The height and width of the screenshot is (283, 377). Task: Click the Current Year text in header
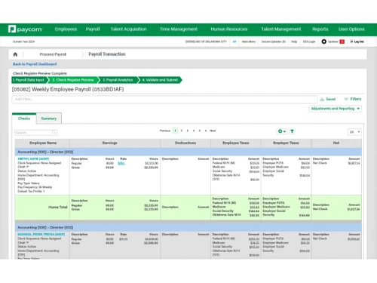coord(23,42)
